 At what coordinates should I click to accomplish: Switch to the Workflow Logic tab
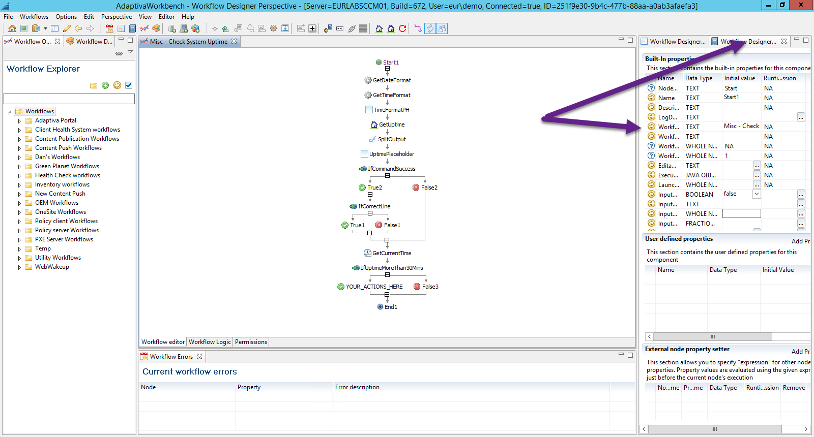210,342
